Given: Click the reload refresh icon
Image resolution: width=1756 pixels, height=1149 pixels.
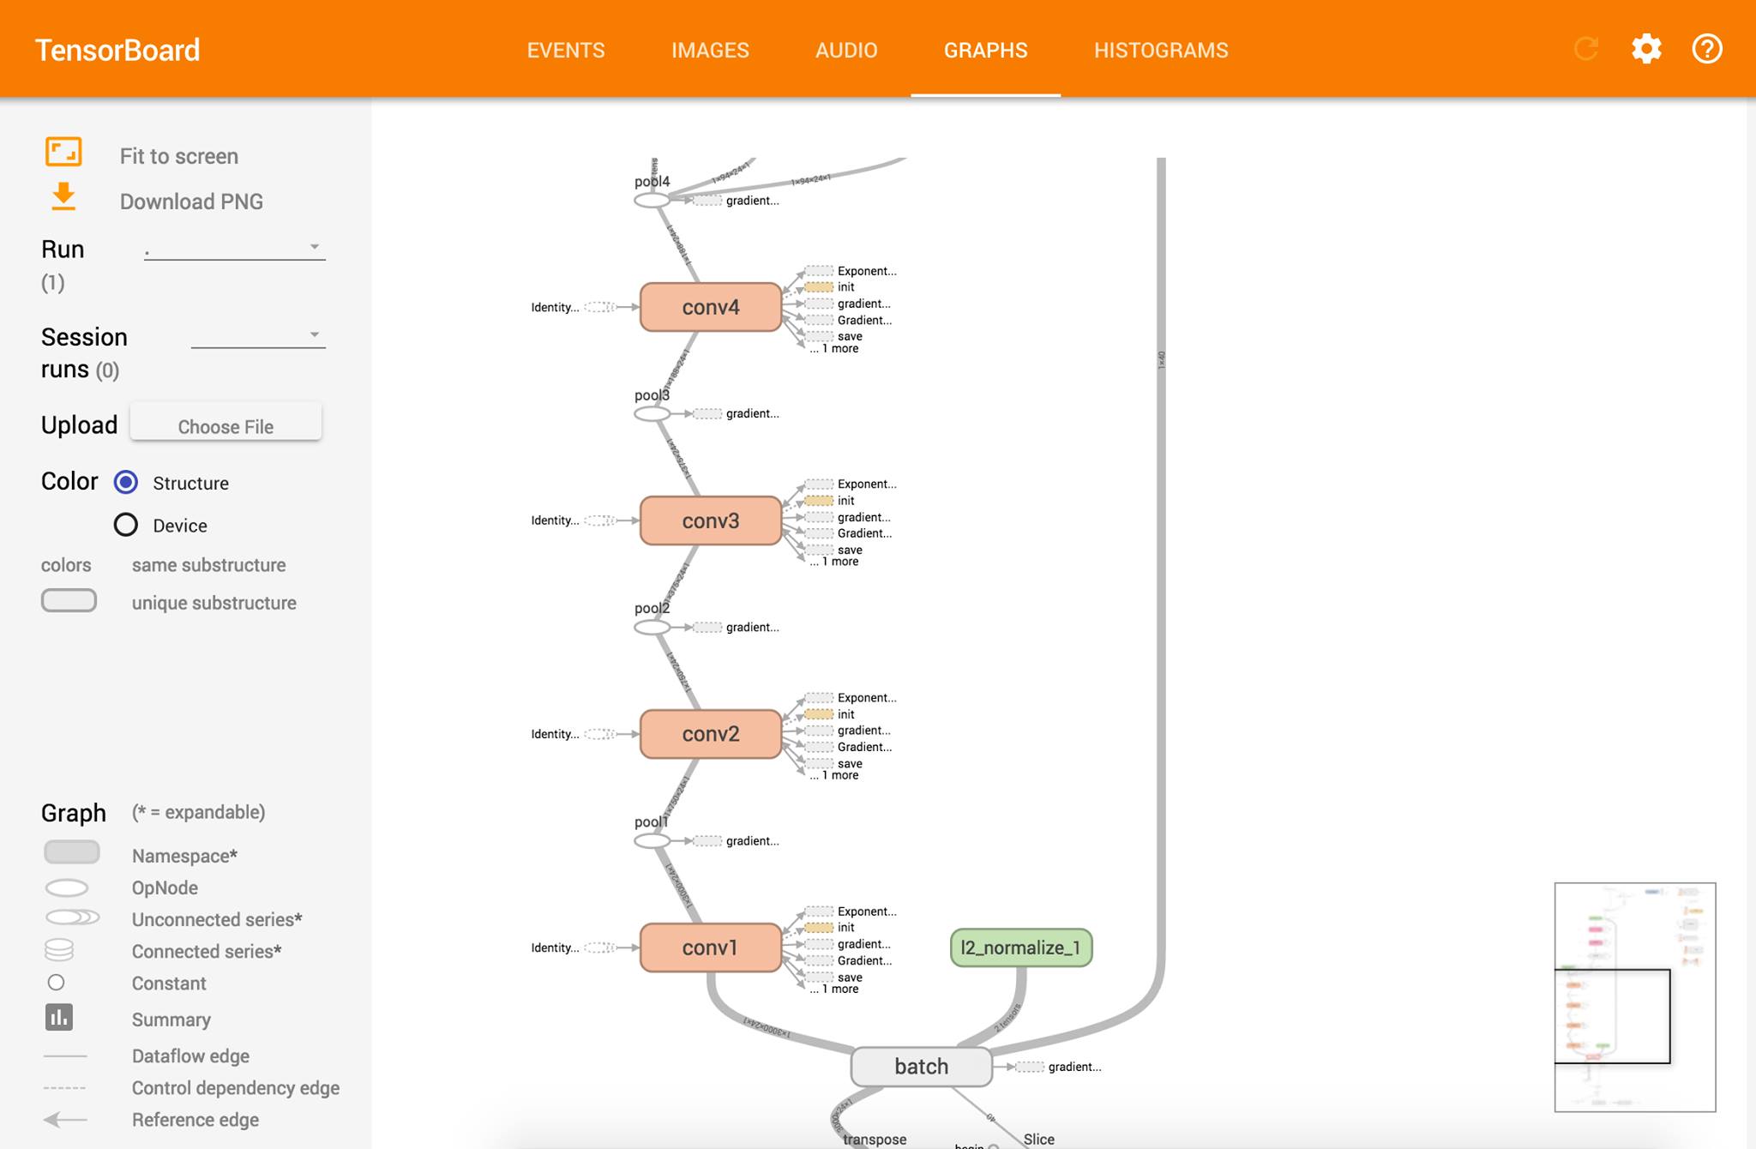Looking at the screenshot, I should (x=1585, y=49).
